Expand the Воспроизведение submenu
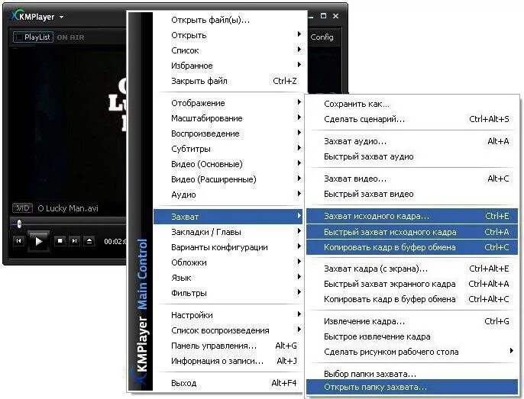Screen dimensions: 524x399 (228, 134)
